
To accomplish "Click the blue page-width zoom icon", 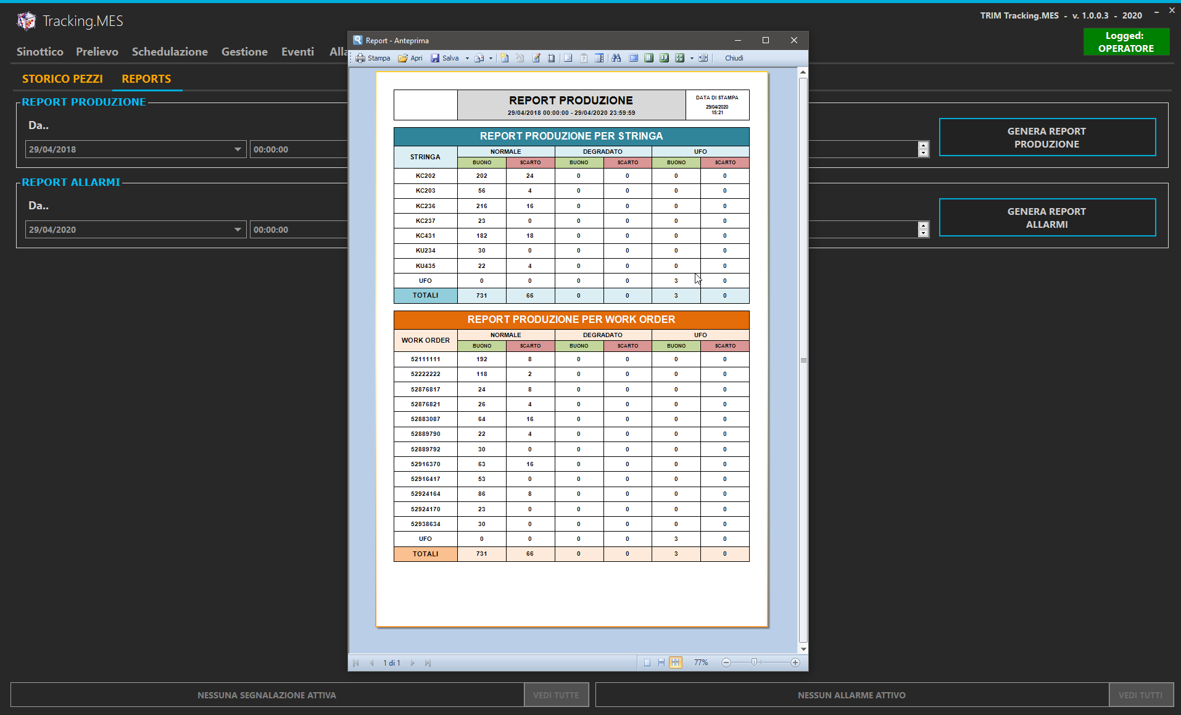I will 634,58.
